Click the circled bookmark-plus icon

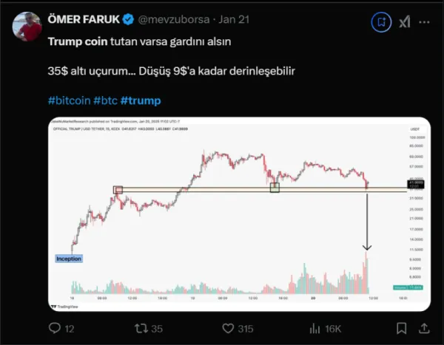[381, 22]
